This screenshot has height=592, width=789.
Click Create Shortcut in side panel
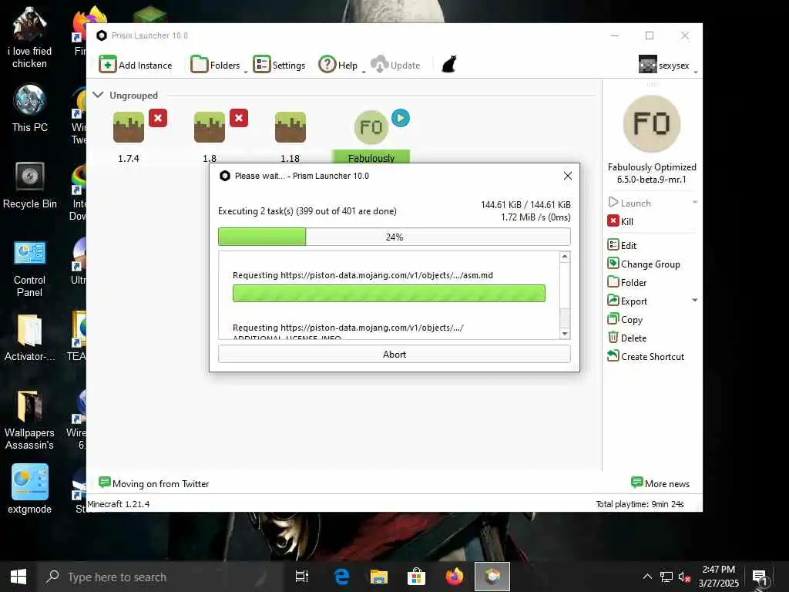pyautogui.click(x=646, y=356)
